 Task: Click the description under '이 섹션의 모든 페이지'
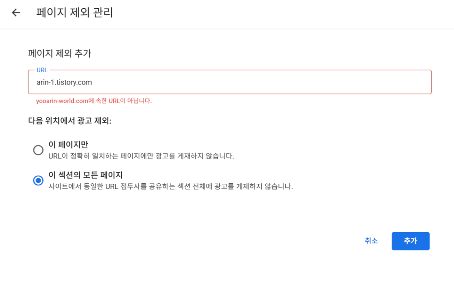[170, 187]
